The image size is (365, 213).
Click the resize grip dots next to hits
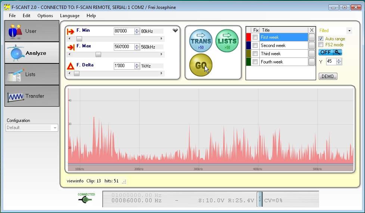pyautogui.click(x=124, y=182)
